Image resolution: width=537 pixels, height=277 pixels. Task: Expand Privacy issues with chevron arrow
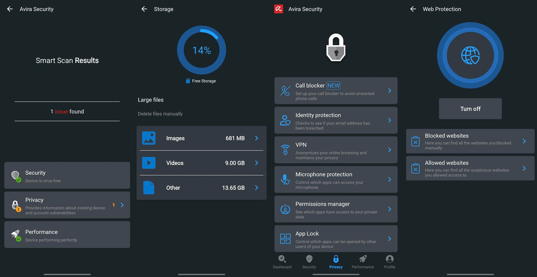pos(122,205)
